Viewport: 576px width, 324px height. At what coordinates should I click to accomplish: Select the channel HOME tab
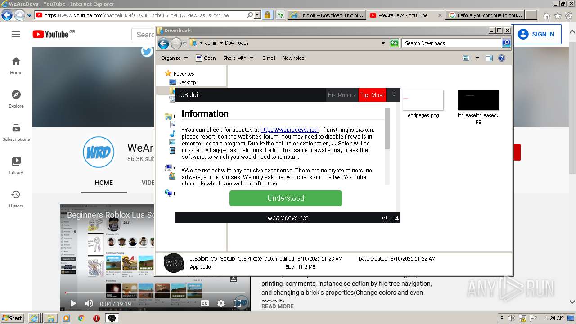[104, 183]
